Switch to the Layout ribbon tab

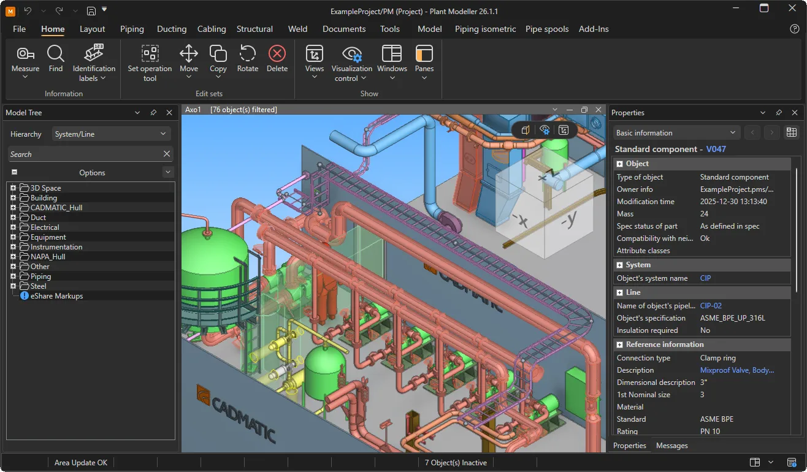coord(92,29)
